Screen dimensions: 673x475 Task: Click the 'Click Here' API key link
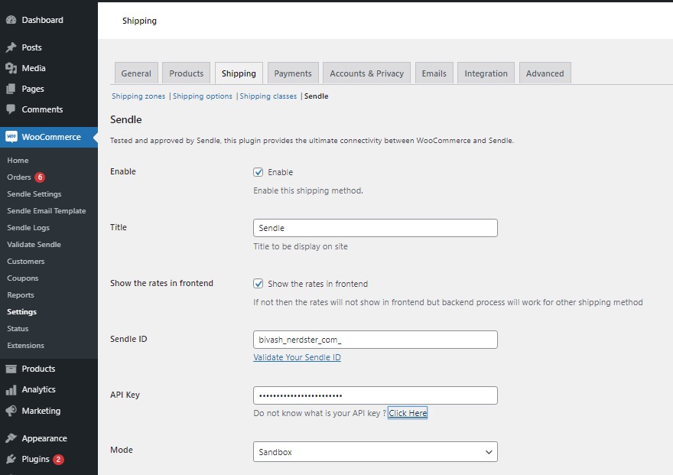coord(408,413)
